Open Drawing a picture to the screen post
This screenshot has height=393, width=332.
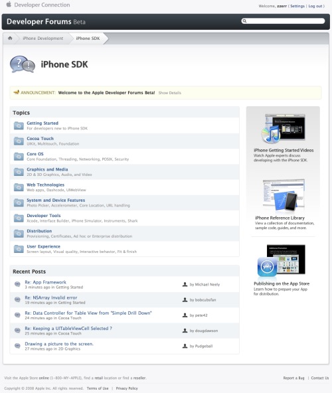(x=59, y=344)
